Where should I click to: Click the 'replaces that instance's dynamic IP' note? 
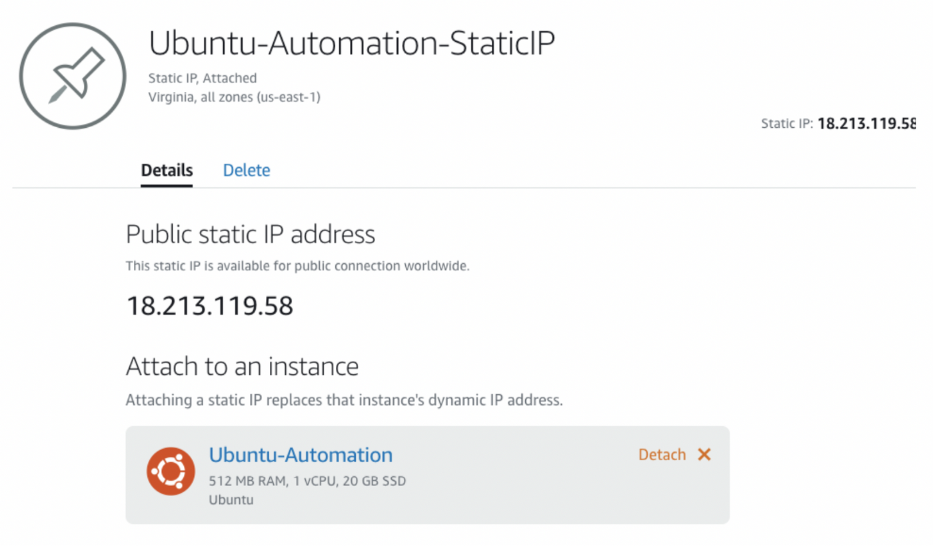coord(345,401)
